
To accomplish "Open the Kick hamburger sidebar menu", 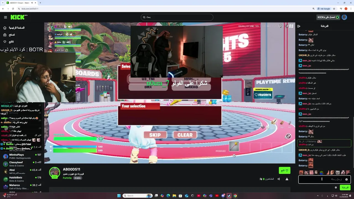I will pyautogui.click(x=6, y=17).
